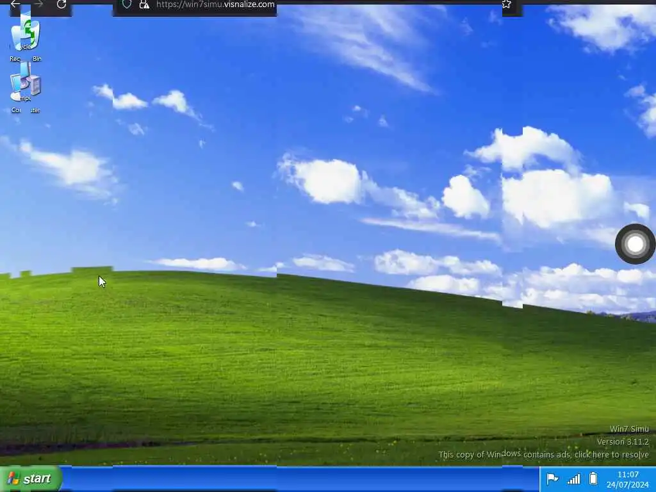Select the win7simu.visnalize.com address bar
This screenshot has width=656, height=492.
(x=215, y=4)
